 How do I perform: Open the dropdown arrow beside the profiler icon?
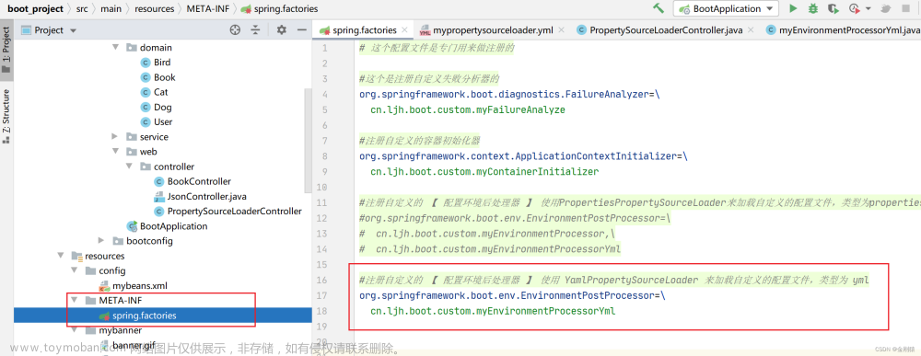click(x=869, y=9)
